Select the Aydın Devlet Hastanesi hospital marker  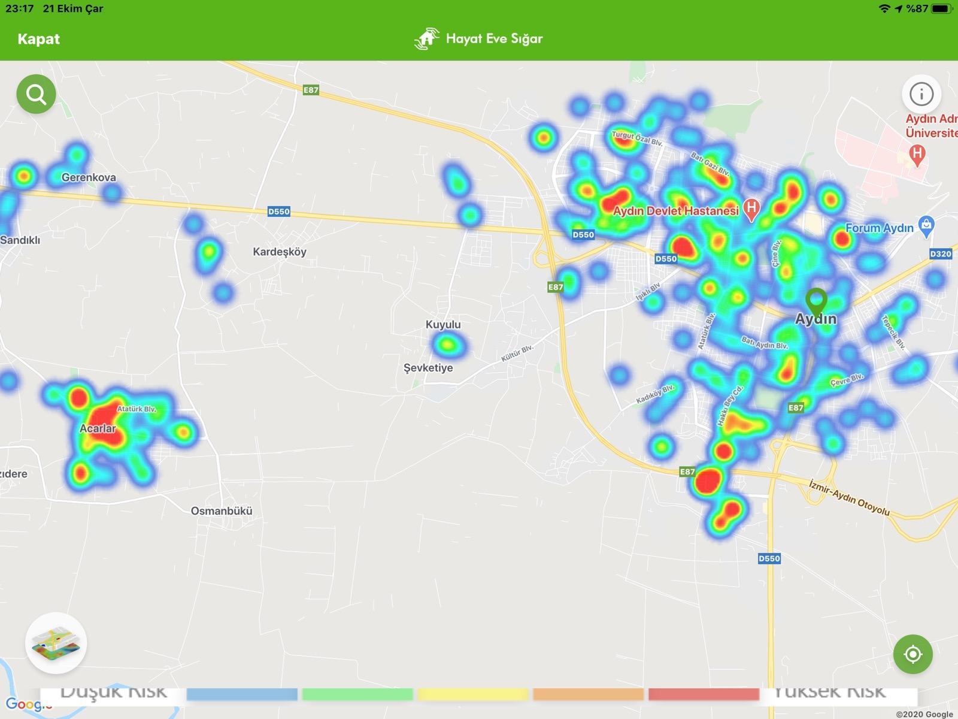pos(751,209)
